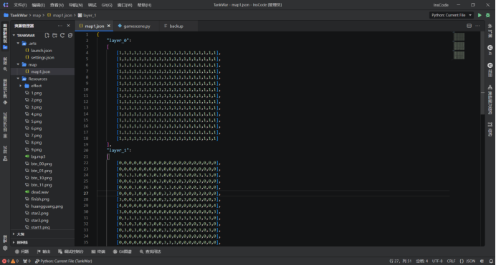Change the CRLF line ending setting

click(451, 261)
